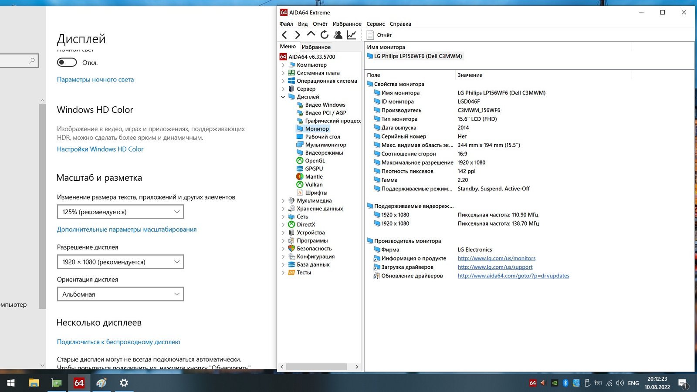Click the Settings window vertical scrollbar

click(x=42, y=206)
